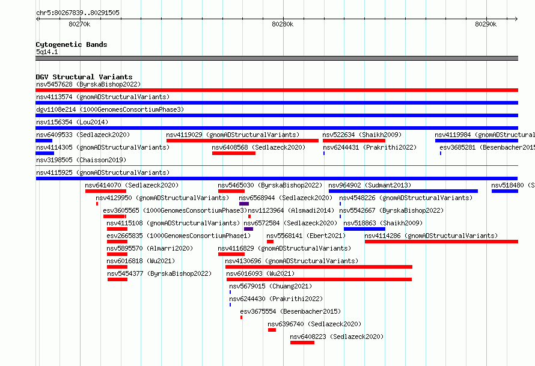Image resolution: width=535 pixels, height=366 pixels.
Task: Open esv3605565 (1000GenomesConsortiumPhase3) variant
Action: [x=175, y=210]
